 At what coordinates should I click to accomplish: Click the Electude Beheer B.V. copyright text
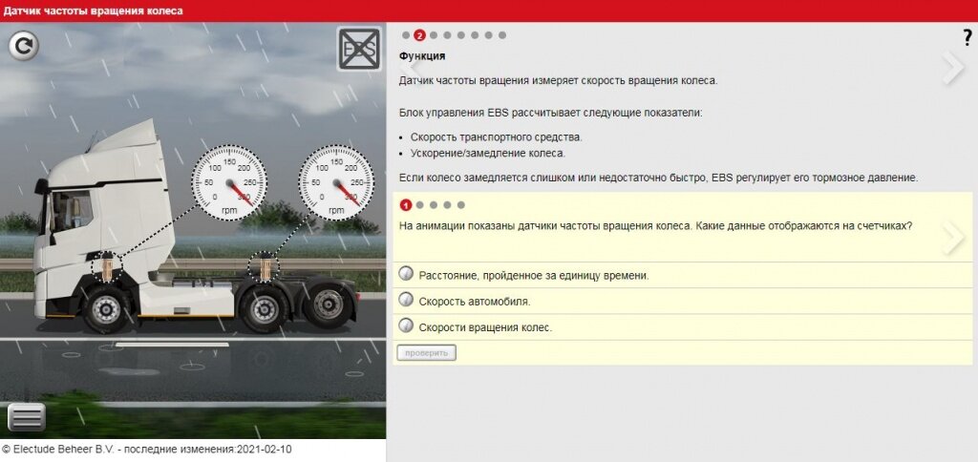146,449
